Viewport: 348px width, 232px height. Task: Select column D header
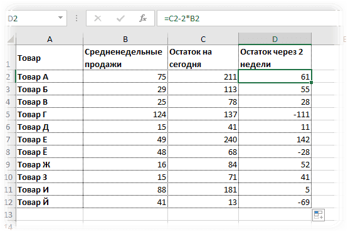pyautogui.click(x=275, y=40)
